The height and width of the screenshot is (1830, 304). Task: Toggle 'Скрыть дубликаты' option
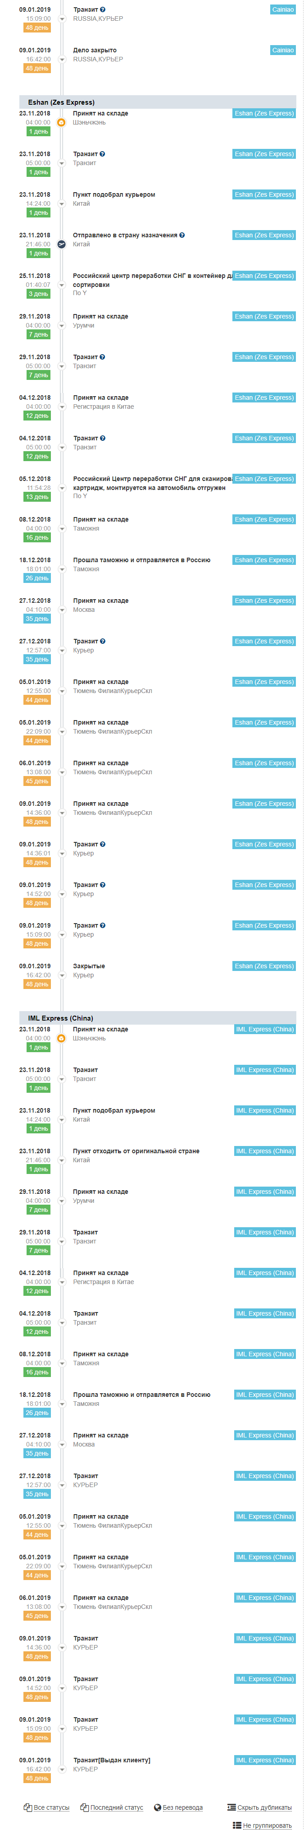(264, 1807)
